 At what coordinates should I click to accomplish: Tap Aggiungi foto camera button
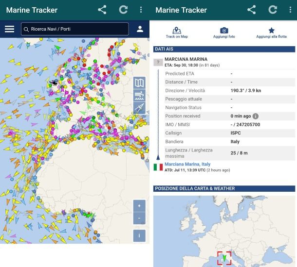tap(224, 33)
